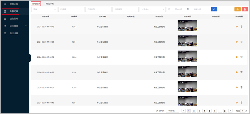Go to page 4
The width and height of the screenshot is (250, 114).
click(204, 111)
